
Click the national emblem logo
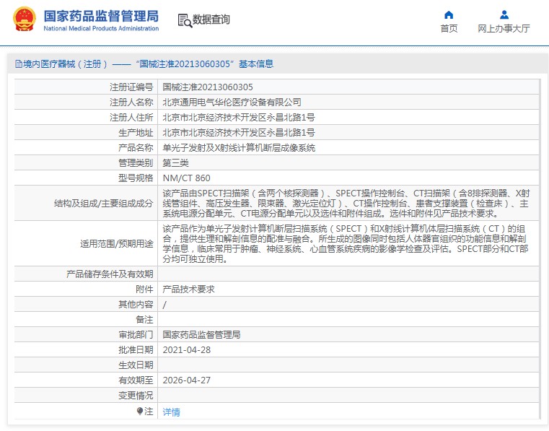coord(25,19)
